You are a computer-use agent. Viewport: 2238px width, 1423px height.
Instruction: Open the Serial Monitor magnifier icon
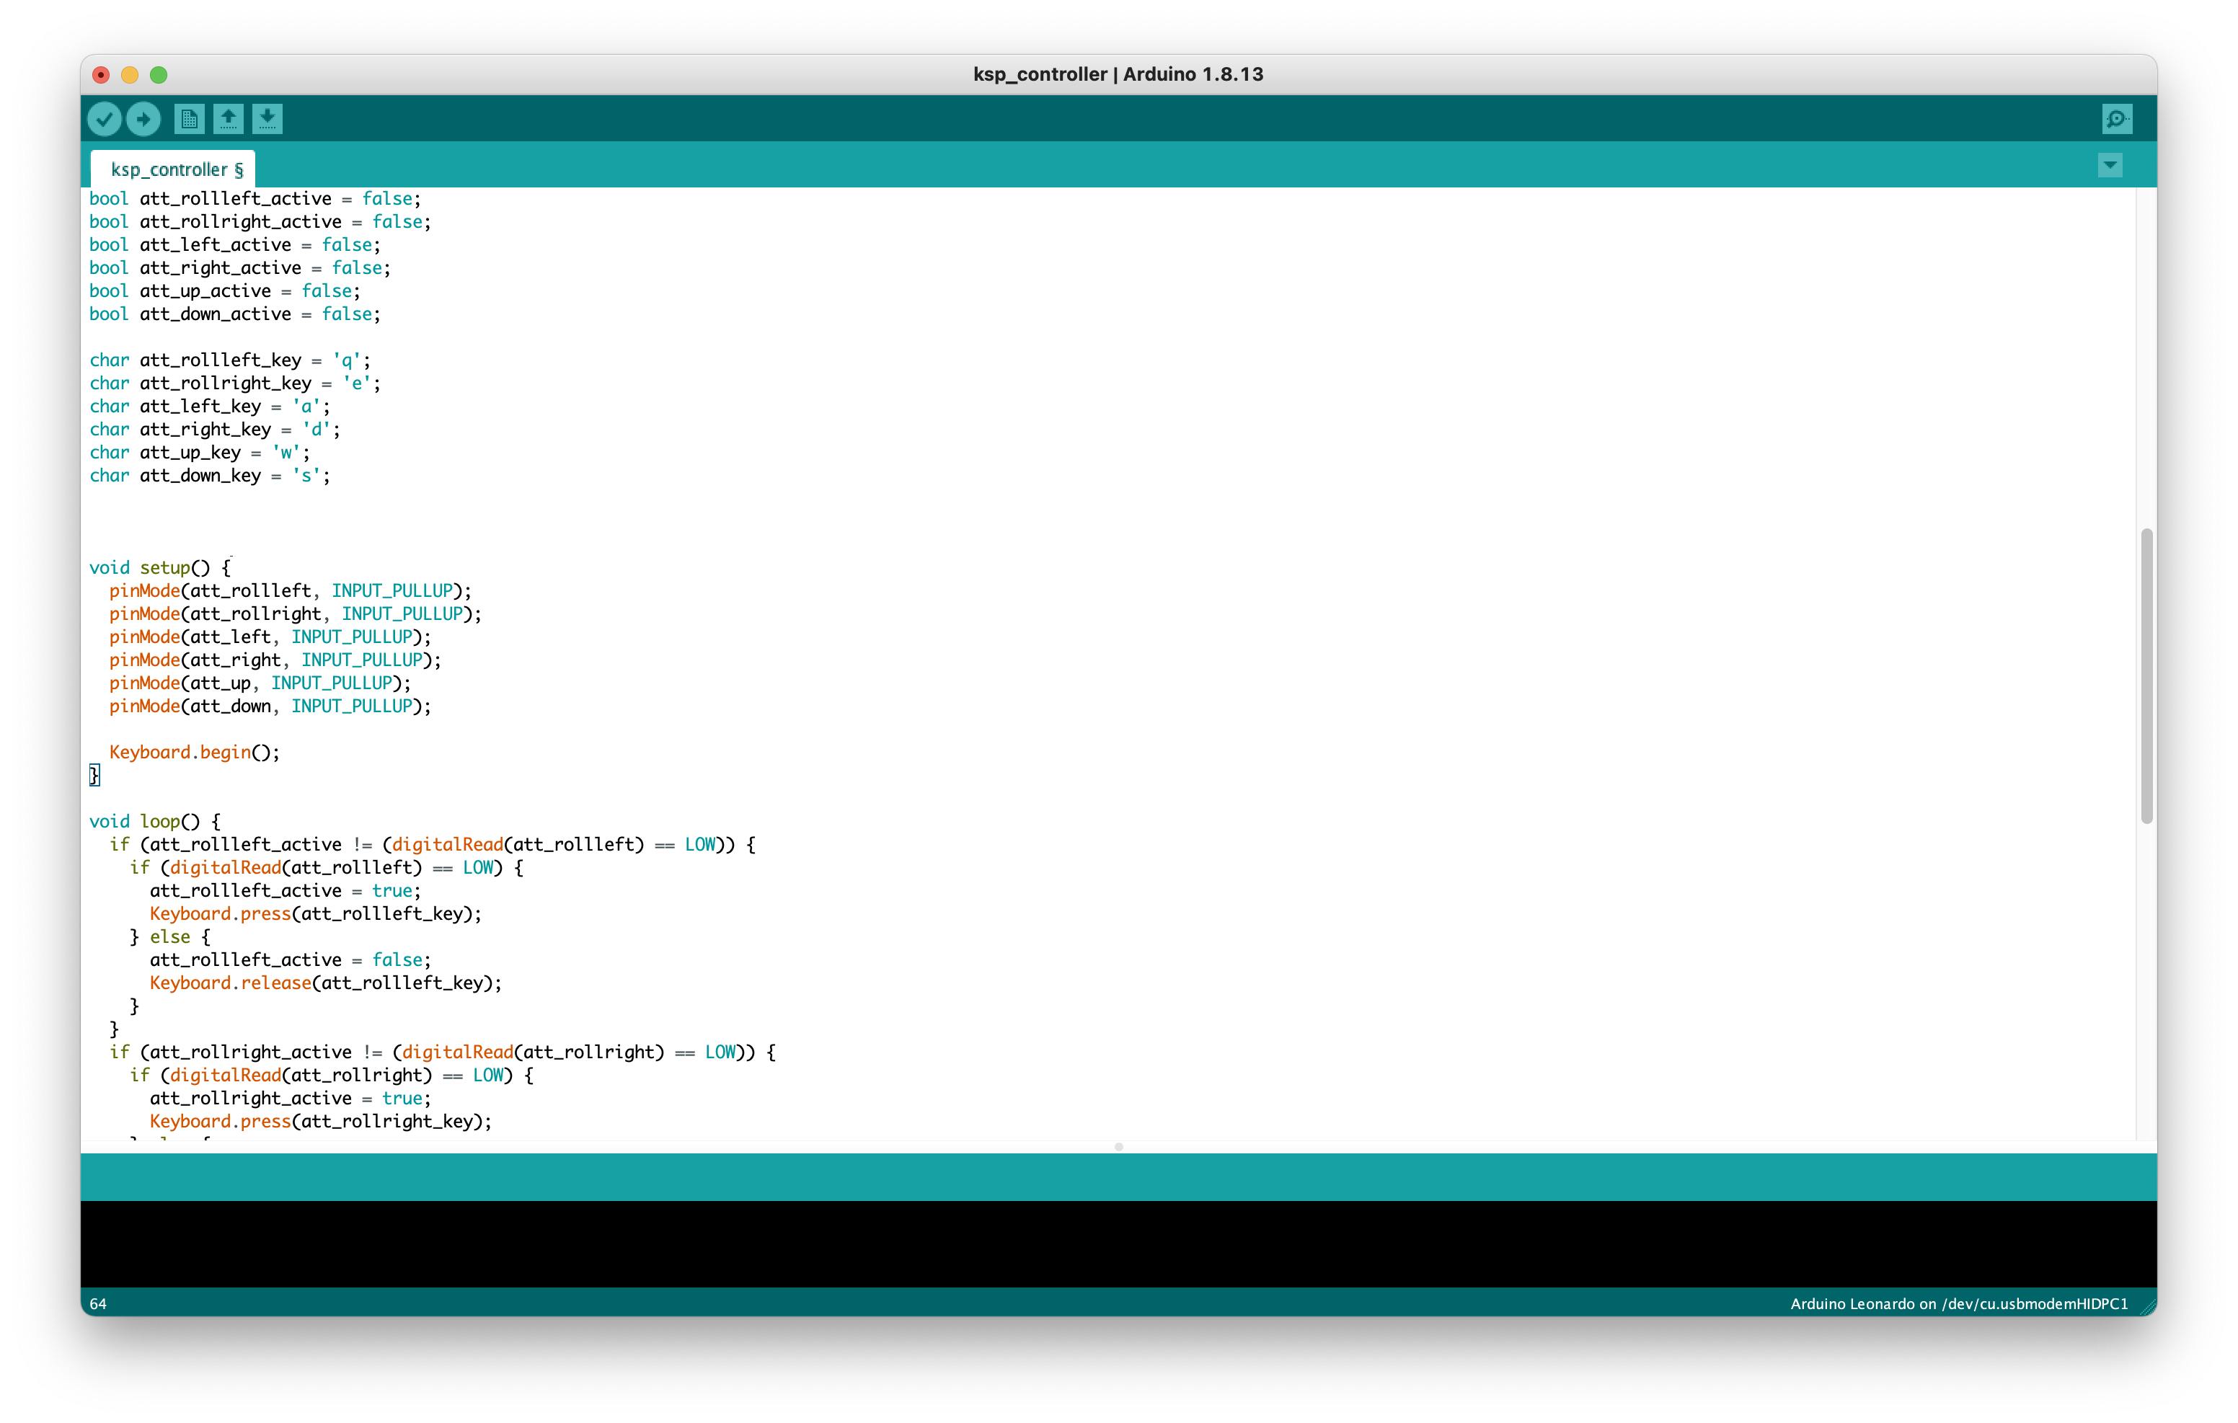(2117, 119)
